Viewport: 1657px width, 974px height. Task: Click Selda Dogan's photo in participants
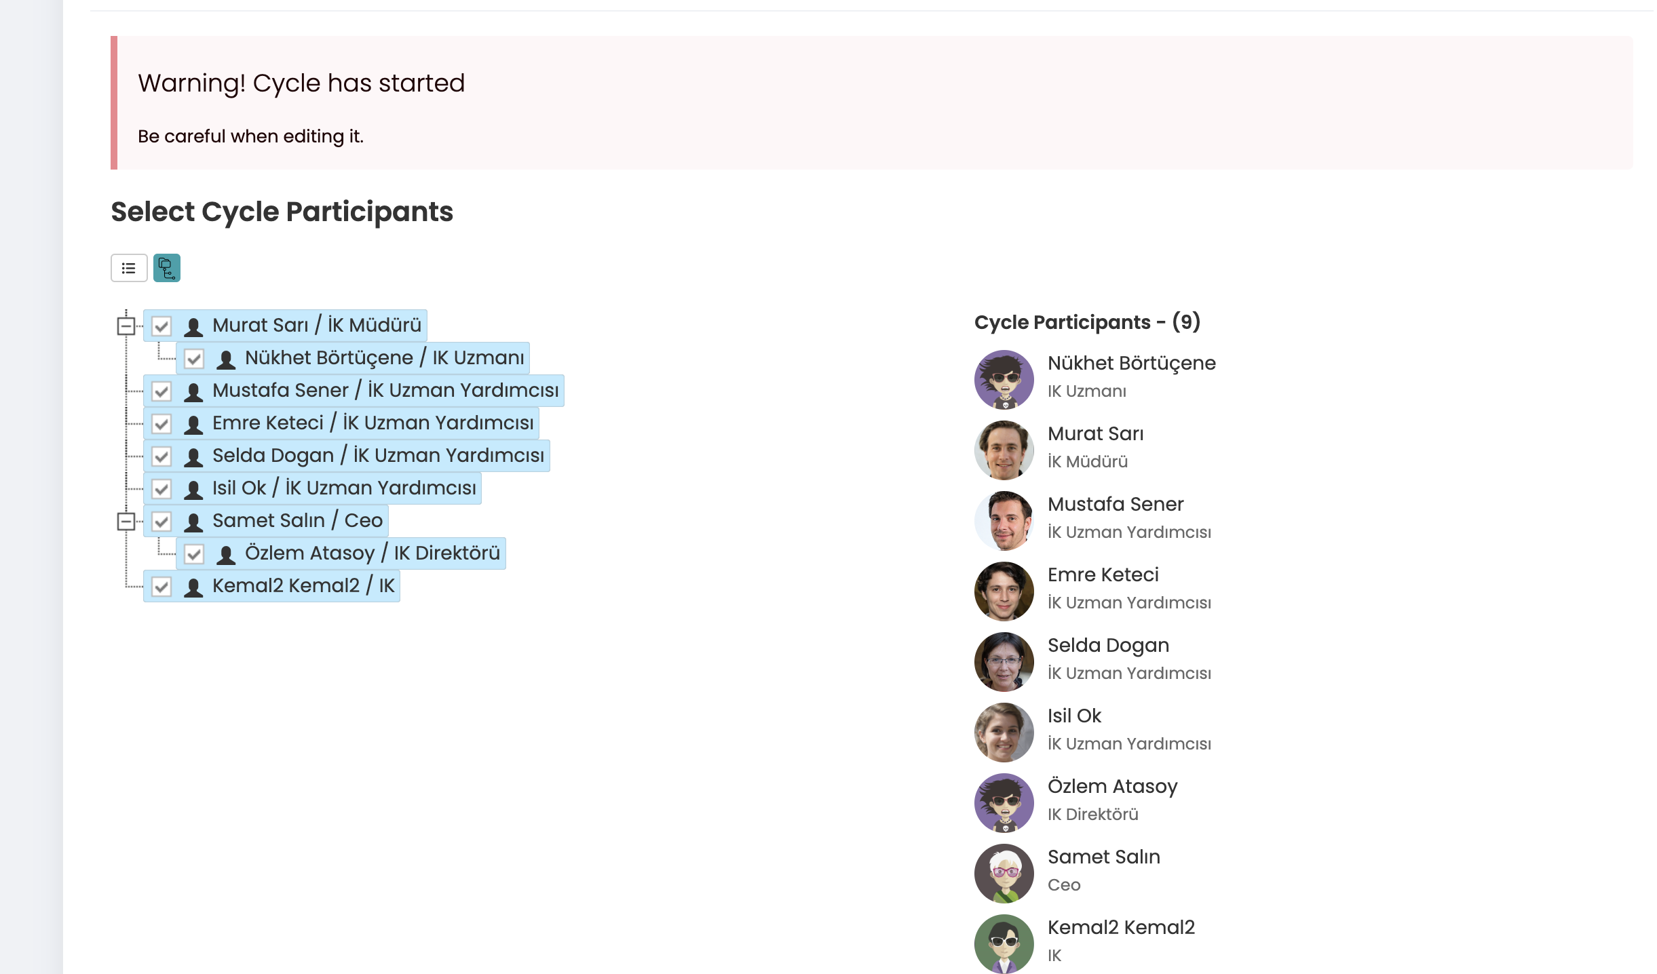(1004, 661)
